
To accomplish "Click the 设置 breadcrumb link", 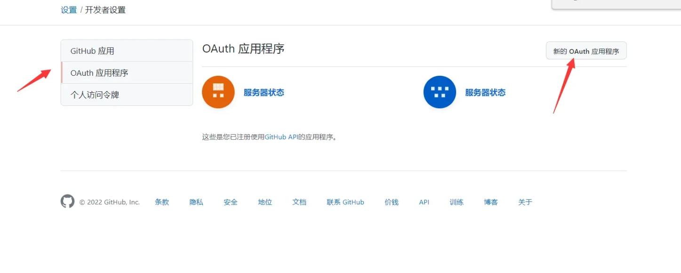I will pos(69,10).
